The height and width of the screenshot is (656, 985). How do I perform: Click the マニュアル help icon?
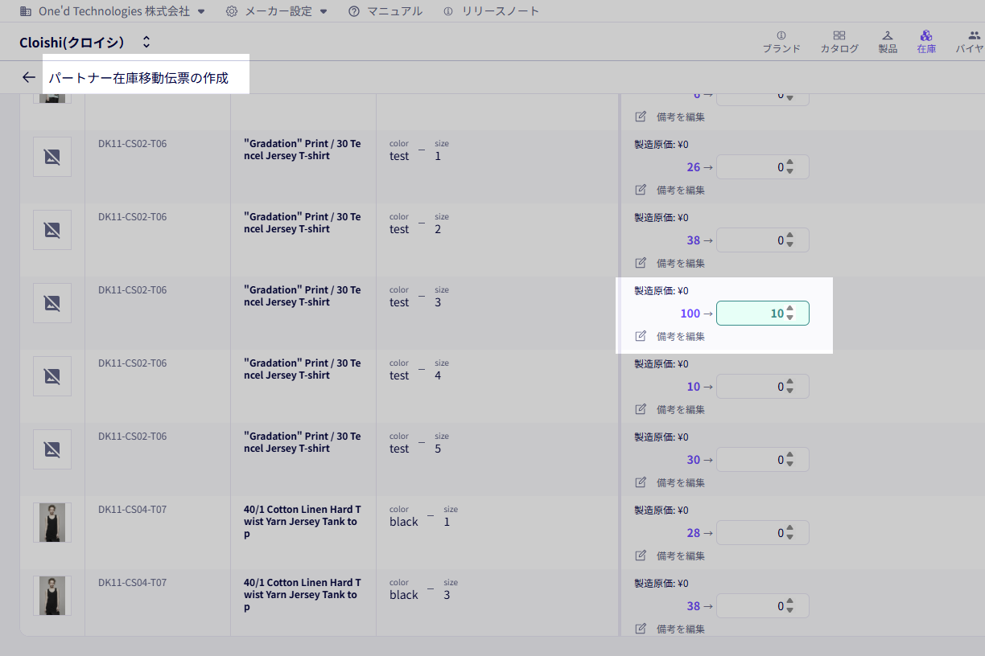pyautogui.click(x=354, y=11)
